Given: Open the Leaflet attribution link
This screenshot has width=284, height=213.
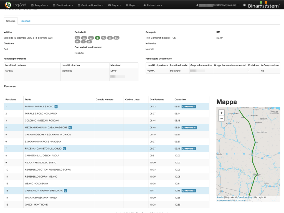Looking at the screenshot, I should point(220,197).
